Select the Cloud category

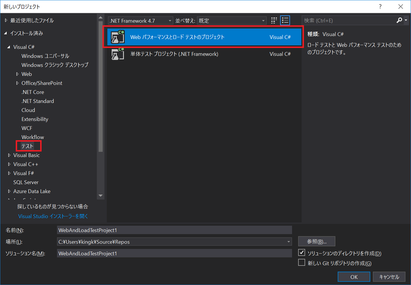(x=28, y=110)
